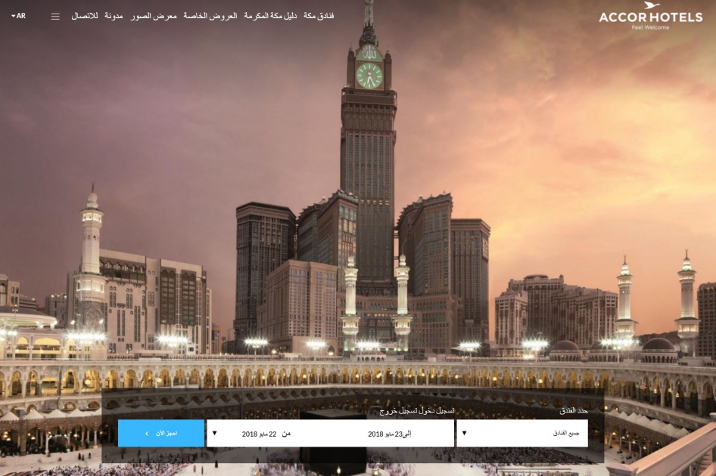Image resolution: width=716 pixels, height=476 pixels.
Task: Click the AccorHotels wordmark logo
Action: pyautogui.click(x=650, y=17)
